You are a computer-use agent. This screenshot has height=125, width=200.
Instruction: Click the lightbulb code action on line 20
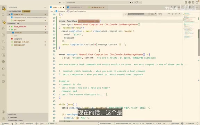tap(60, 18)
